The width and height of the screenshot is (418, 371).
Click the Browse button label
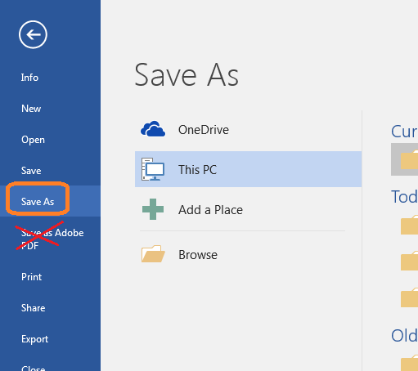(x=198, y=255)
